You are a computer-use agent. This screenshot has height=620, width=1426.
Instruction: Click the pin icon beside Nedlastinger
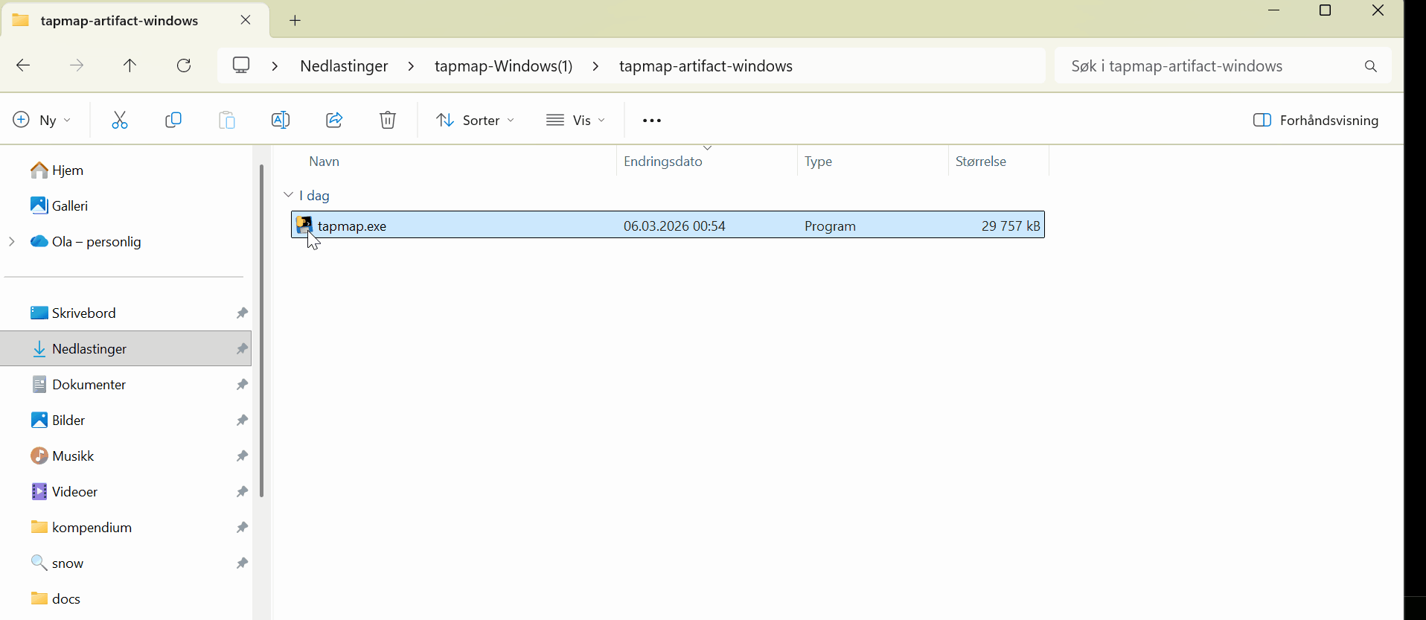coord(242,348)
